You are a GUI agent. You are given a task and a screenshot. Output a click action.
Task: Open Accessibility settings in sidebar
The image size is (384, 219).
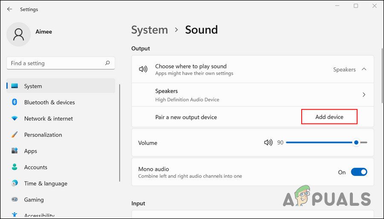[39, 216]
